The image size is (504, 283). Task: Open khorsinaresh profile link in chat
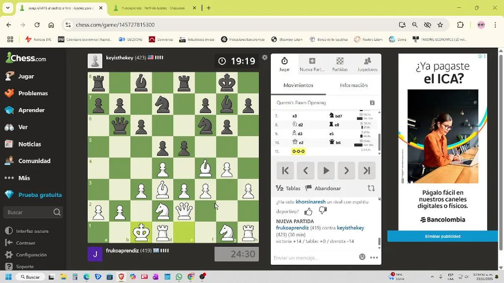pos(310,202)
